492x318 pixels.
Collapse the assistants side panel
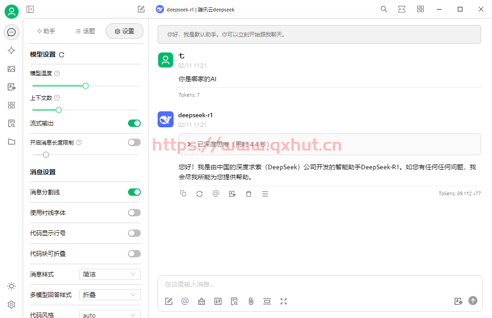30,10
